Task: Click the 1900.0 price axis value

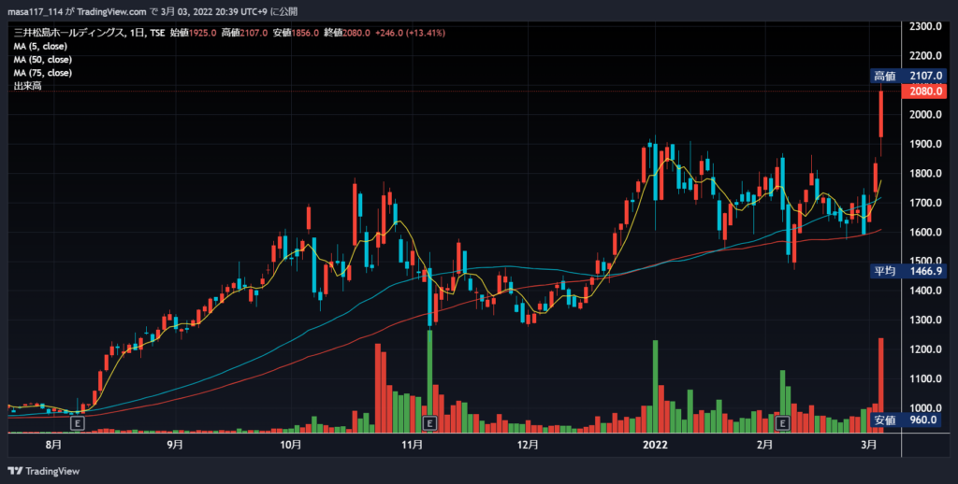Action: click(925, 144)
